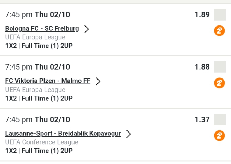231x164 pixels.
Task: Open the Lausanne-Sport - Breidablik Kopavogur link
Action: 63,134
